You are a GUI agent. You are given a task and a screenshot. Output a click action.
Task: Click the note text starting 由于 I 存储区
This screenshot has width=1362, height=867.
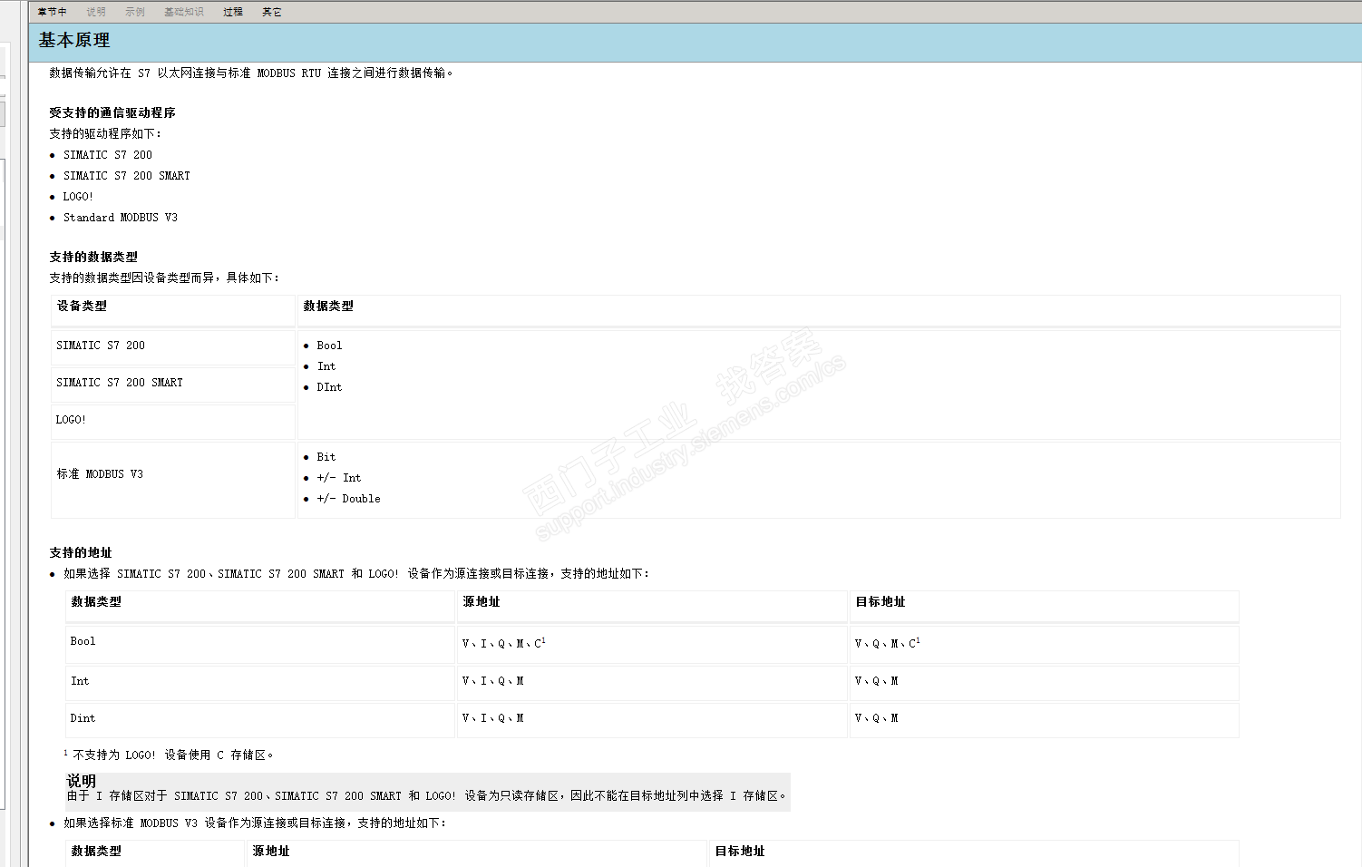tap(428, 796)
